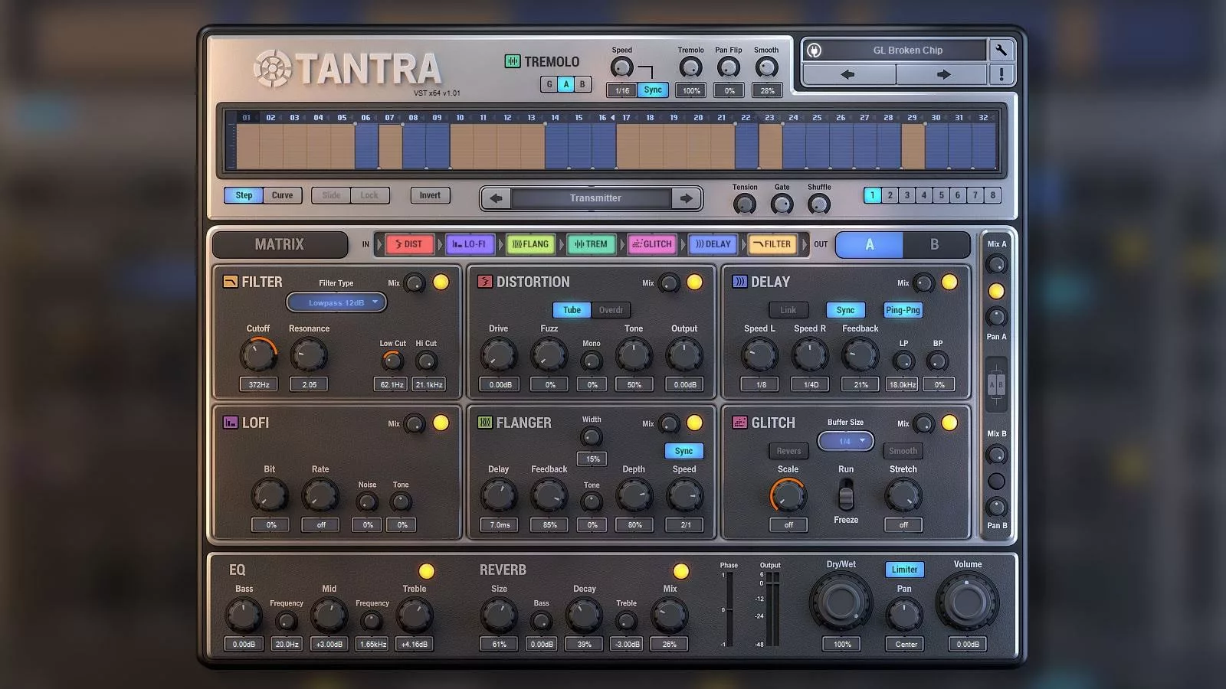The image size is (1226, 689).
Task: Click the Tremolo section icon
Action: (x=512, y=61)
